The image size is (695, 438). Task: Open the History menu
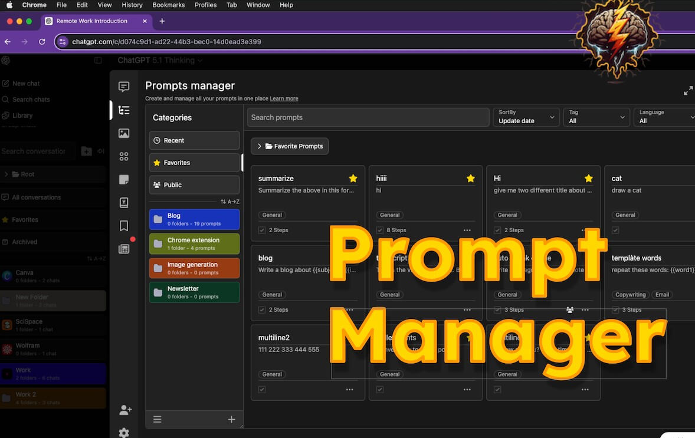(x=132, y=5)
